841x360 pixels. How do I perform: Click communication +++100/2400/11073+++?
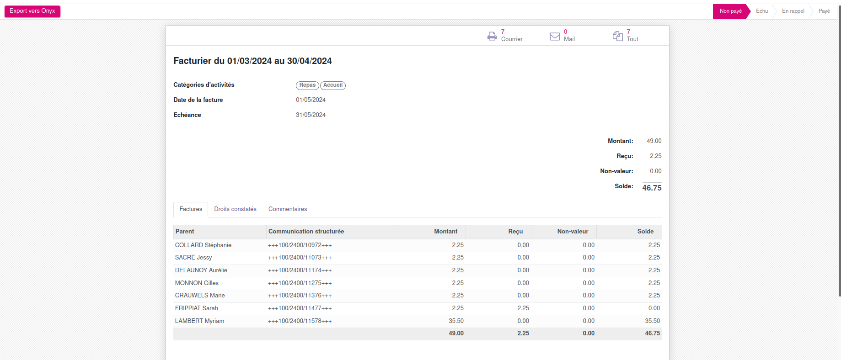[300, 258]
